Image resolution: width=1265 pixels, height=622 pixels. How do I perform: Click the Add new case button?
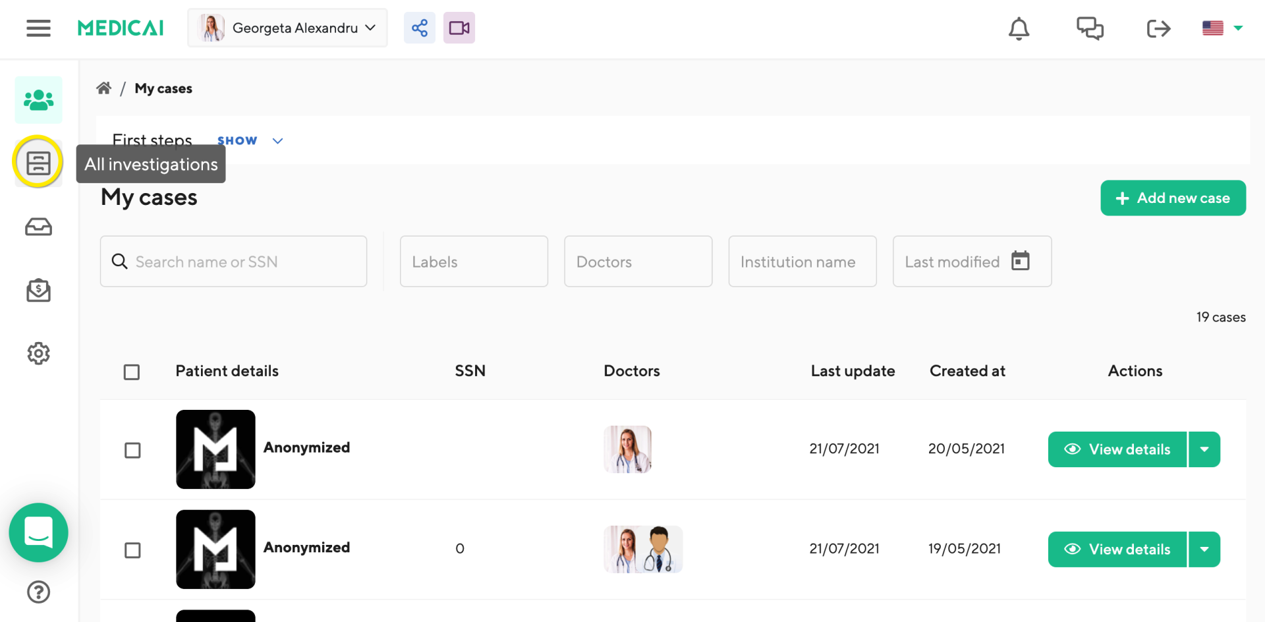tap(1173, 198)
